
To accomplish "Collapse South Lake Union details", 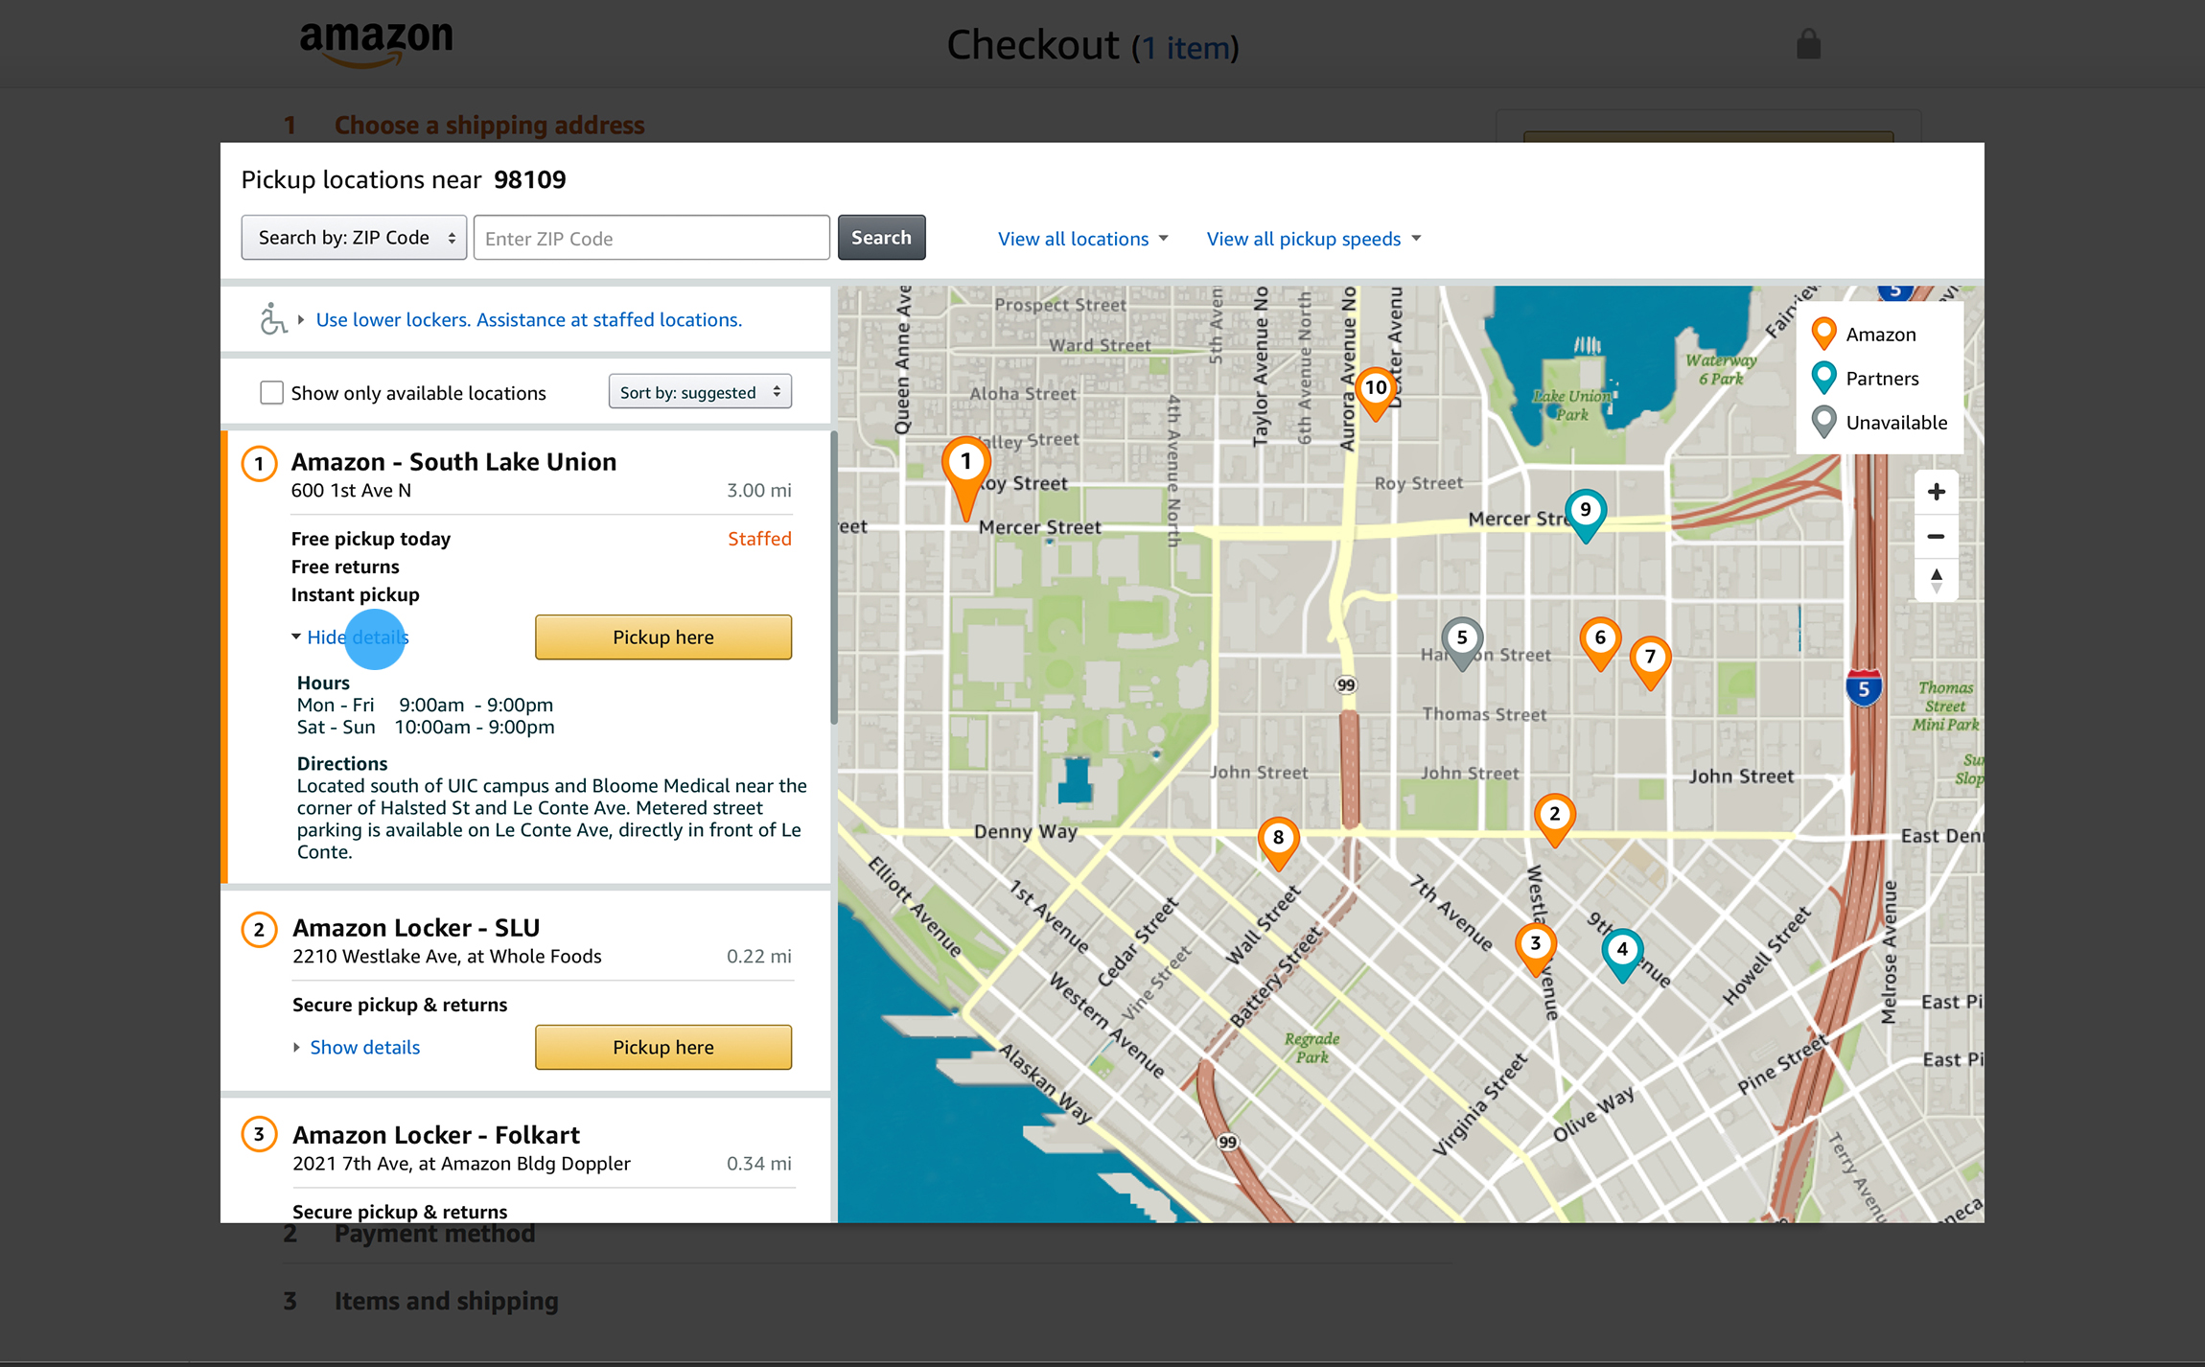I will pyautogui.click(x=357, y=637).
